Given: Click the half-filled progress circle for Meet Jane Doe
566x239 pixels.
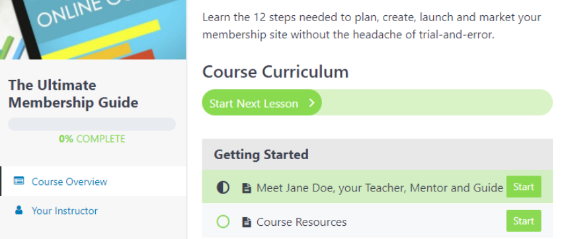Looking at the screenshot, I should point(223,188).
